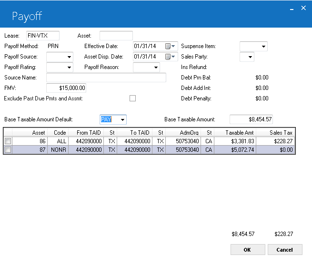312x265 pixels.
Task: Click the Lease field showing FIN-VTX
Action: [43, 36]
